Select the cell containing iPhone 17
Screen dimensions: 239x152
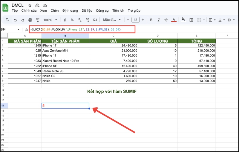tap(65, 45)
